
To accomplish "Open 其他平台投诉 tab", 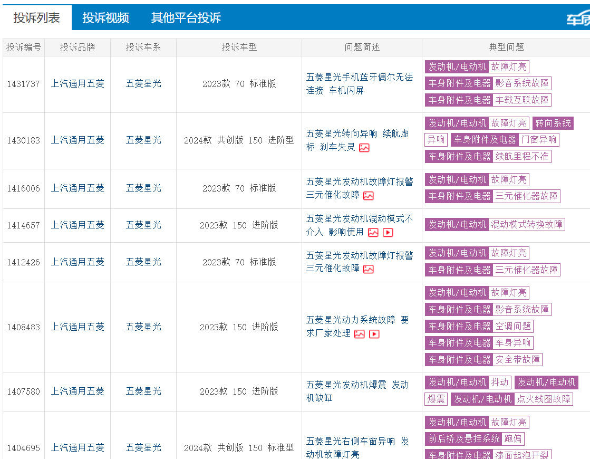I will 186,18.
